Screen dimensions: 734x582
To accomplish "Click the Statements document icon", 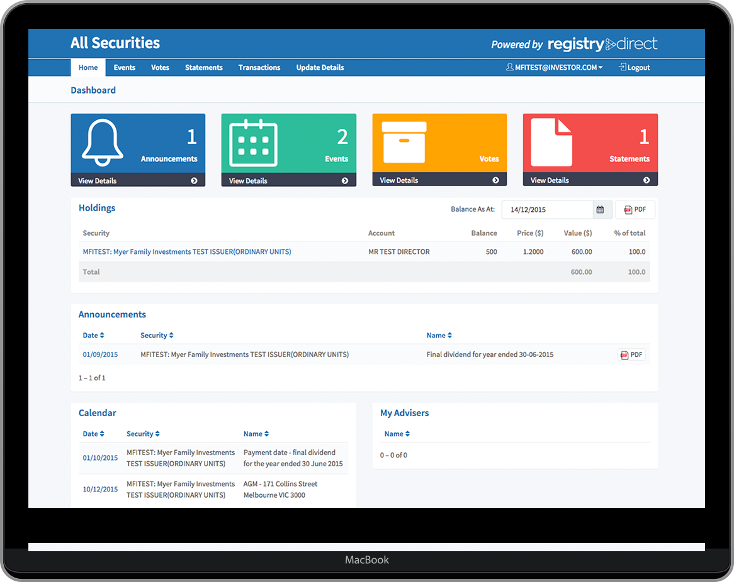I will 551,143.
